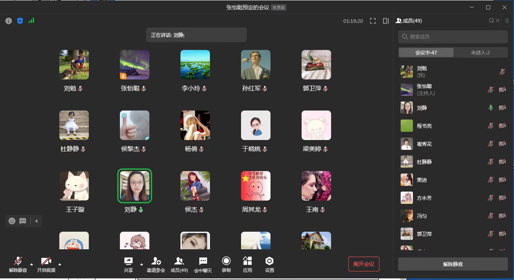Switch to 未进入·2 tab
514x280 pixels.
click(x=480, y=52)
